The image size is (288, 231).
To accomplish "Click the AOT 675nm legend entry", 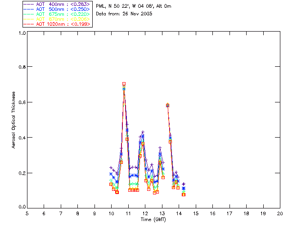I will [x=57, y=14].
